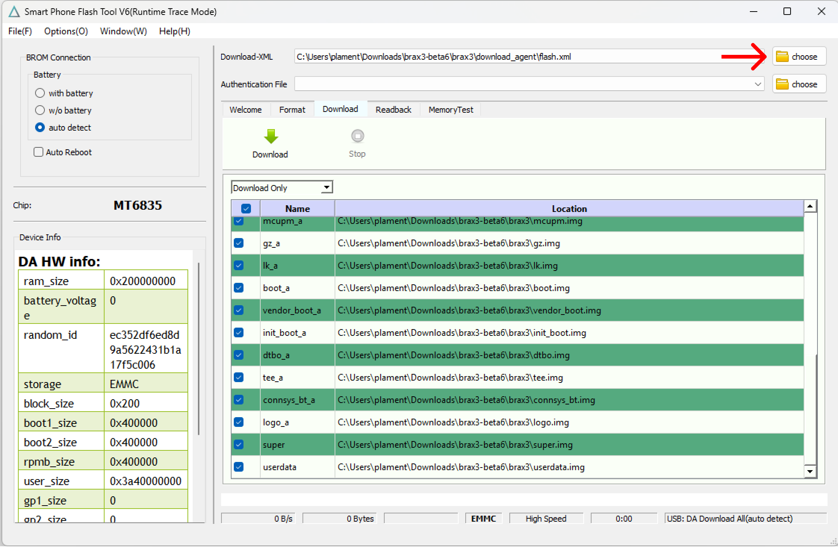Click the Smart Phone Flash Tool title icon
This screenshot has height=550, width=838.
click(14, 12)
